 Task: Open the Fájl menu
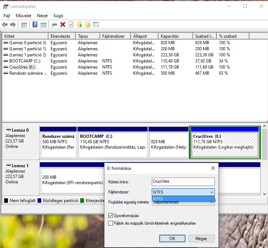point(7,16)
